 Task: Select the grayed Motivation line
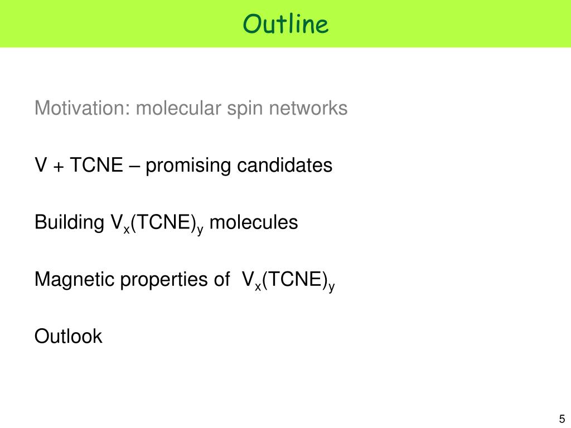coord(191,109)
